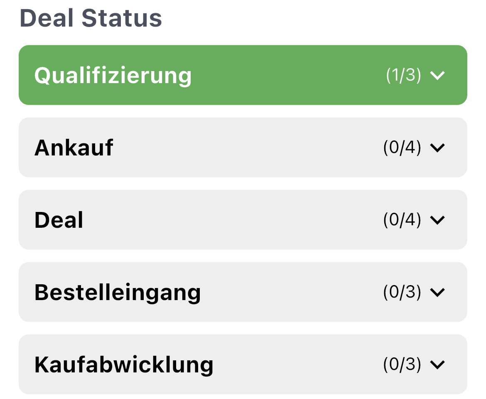Image resolution: width=486 pixels, height=399 pixels.
Task: Click the bold Deal stage label
Action: [59, 220]
